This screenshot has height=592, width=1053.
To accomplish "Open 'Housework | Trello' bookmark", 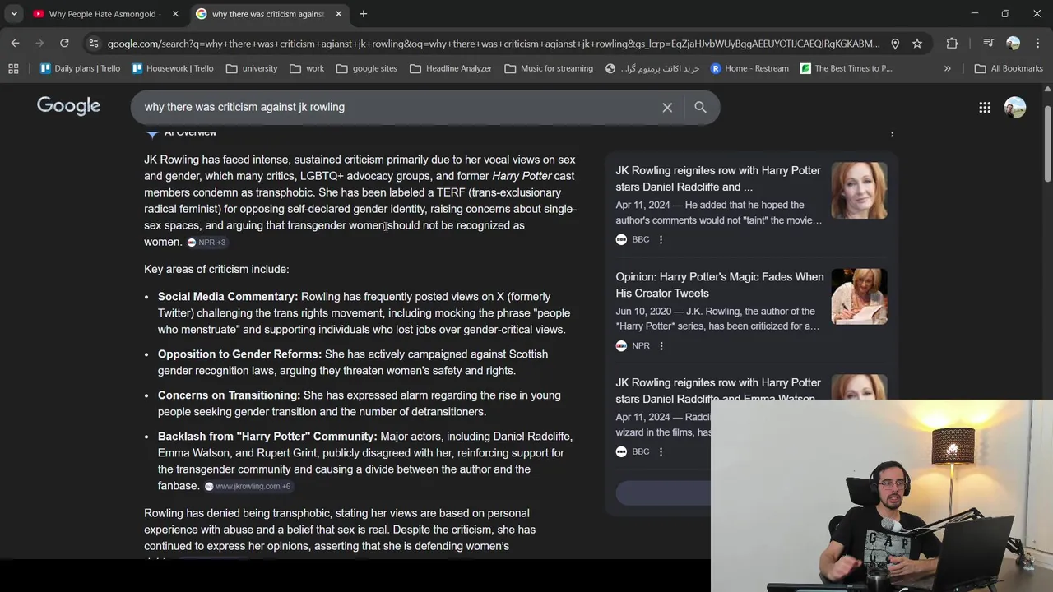I will coord(173,68).
